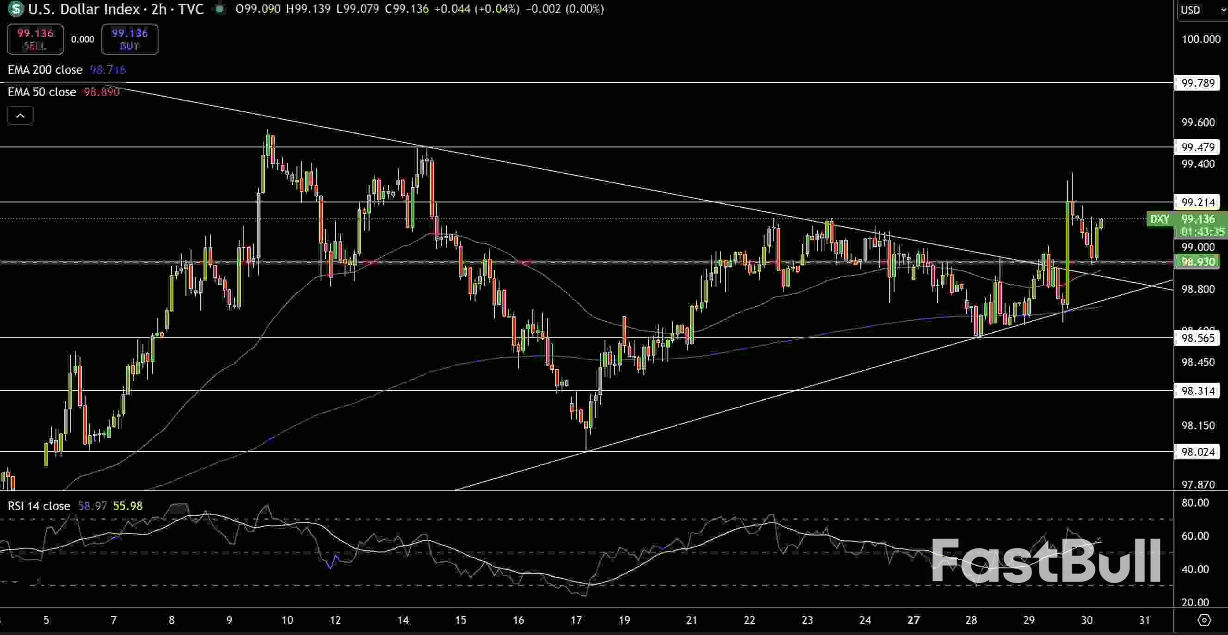Select the EMA 200 close indicator label
Viewport: 1228px width, 635px height.
point(45,69)
